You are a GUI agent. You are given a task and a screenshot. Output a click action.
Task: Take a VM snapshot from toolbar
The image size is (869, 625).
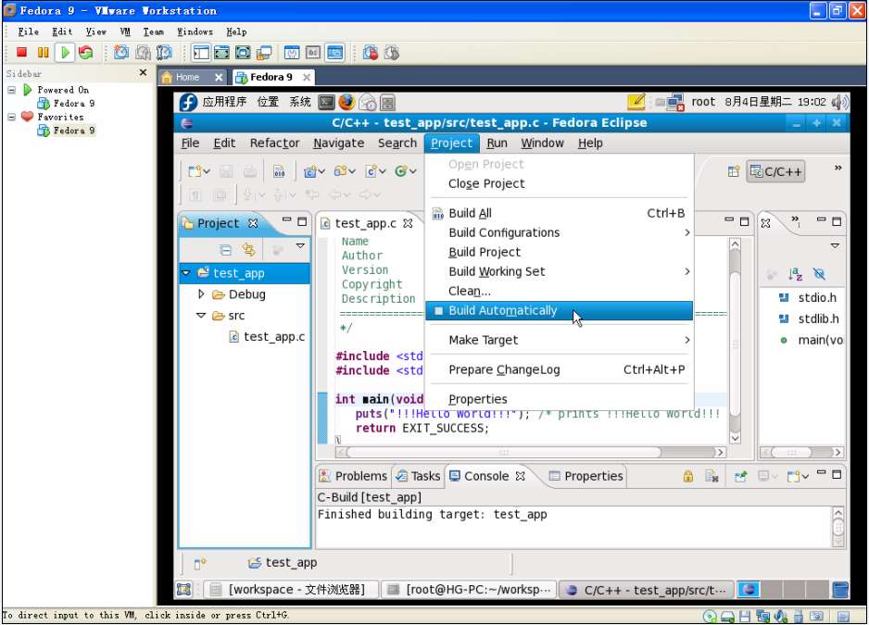(x=121, y=53)
